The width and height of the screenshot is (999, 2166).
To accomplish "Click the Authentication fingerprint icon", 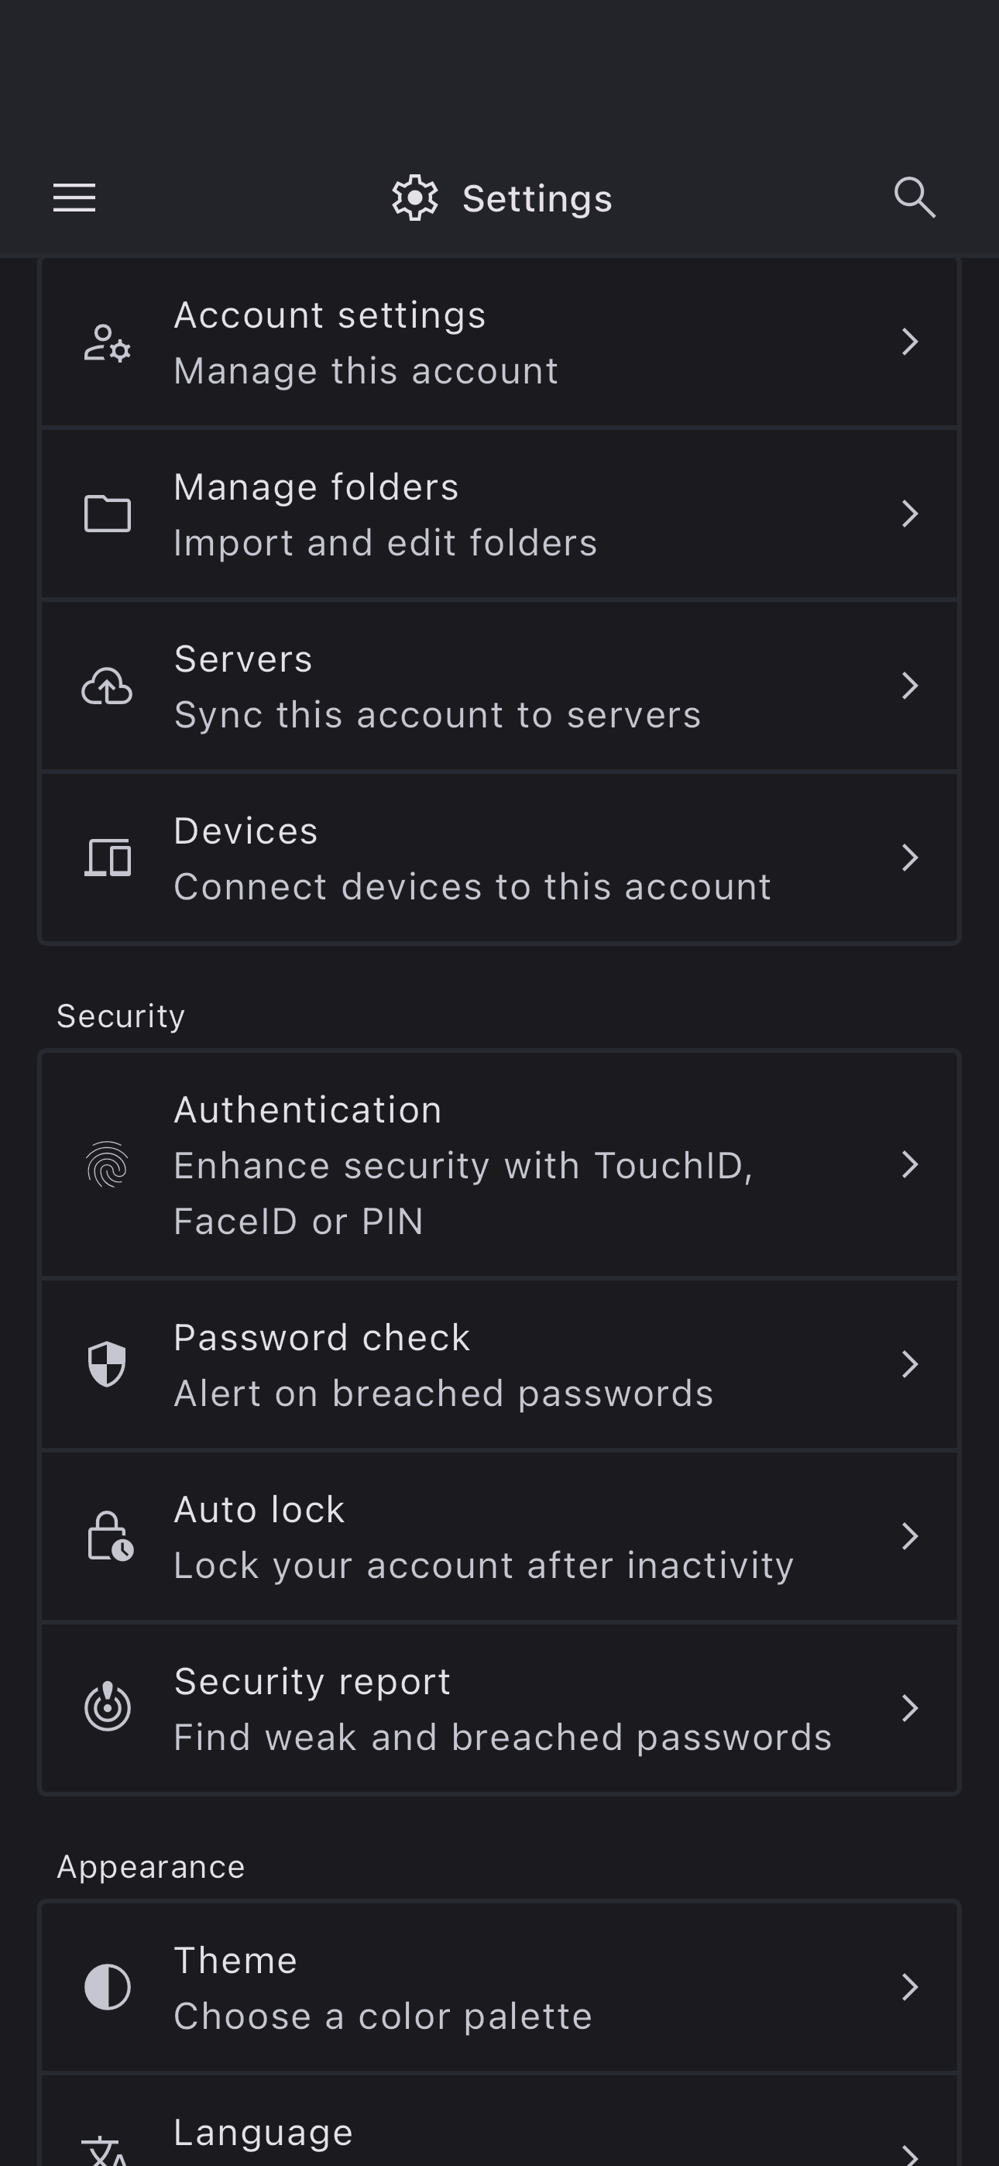I will tap(108, 1164).
